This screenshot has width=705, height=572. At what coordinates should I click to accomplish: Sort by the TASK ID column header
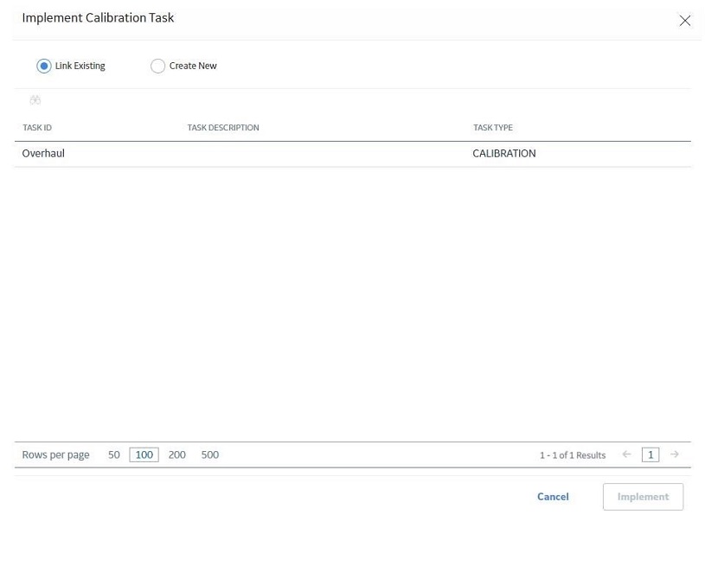coord(37,128)
